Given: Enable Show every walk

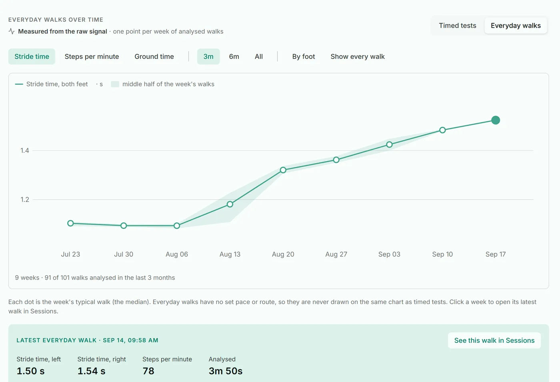Looking at the screenshot, I should click(x=358, y=57).
